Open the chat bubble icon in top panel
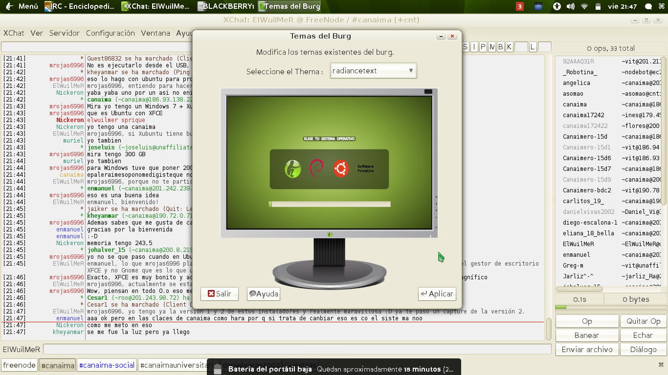Screen dimensions: 668x375 point(648,6)
